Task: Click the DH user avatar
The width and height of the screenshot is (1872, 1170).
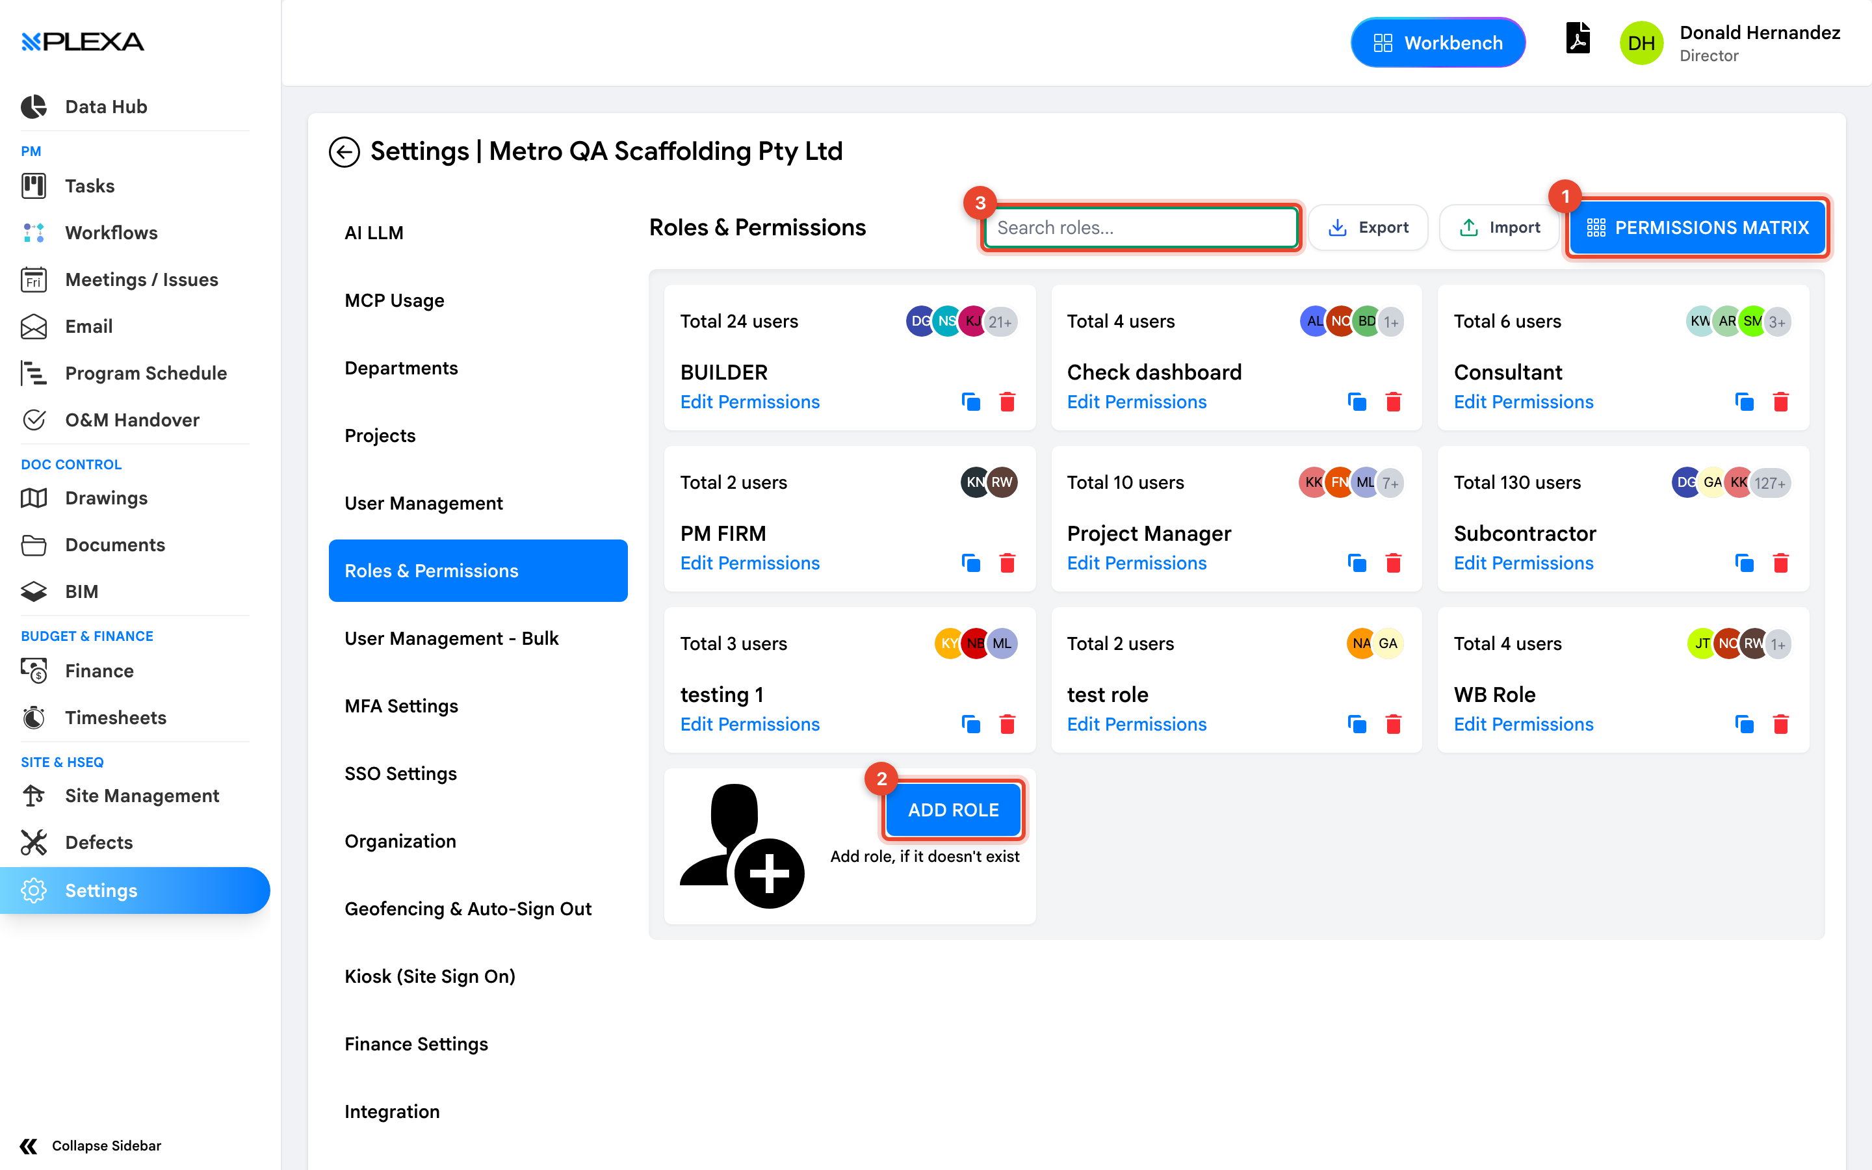Action: (x=1641, y=42)
